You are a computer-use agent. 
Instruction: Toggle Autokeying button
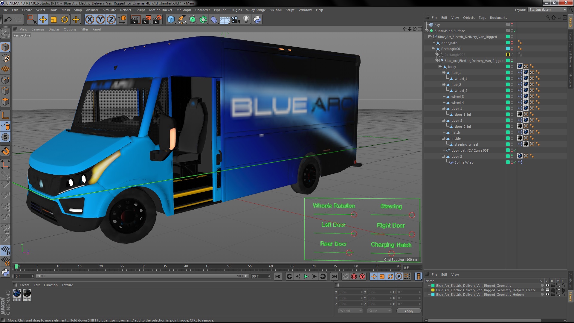(x=354, y=276)
